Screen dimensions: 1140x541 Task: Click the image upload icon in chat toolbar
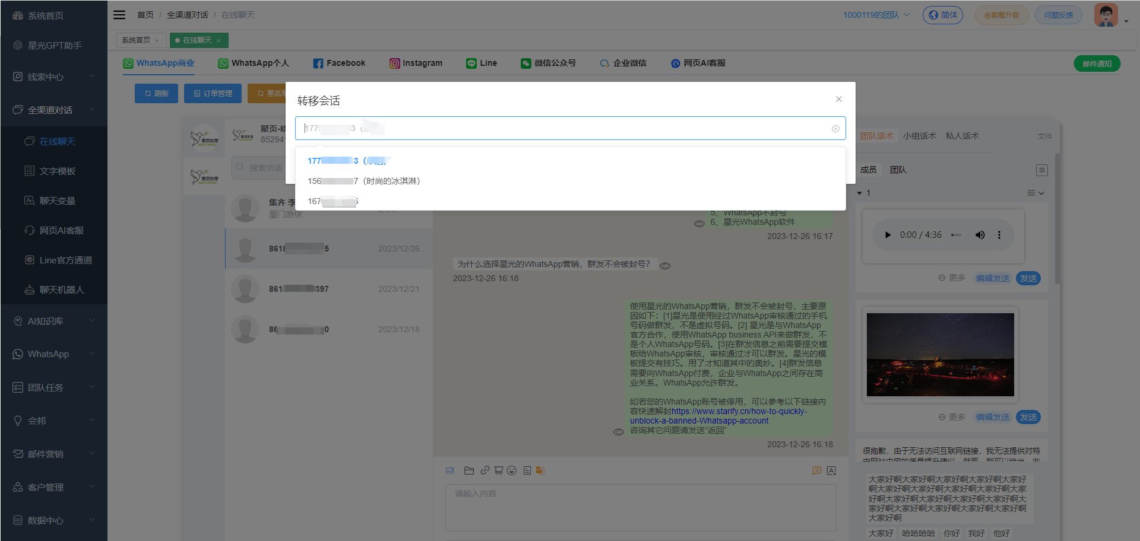[x=450, y=470]
